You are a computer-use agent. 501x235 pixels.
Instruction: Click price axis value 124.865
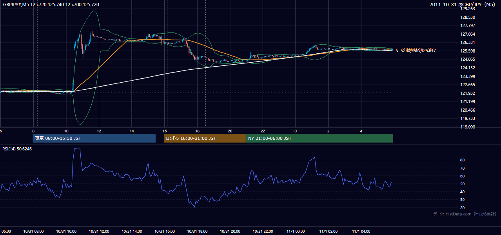point(467,59)
